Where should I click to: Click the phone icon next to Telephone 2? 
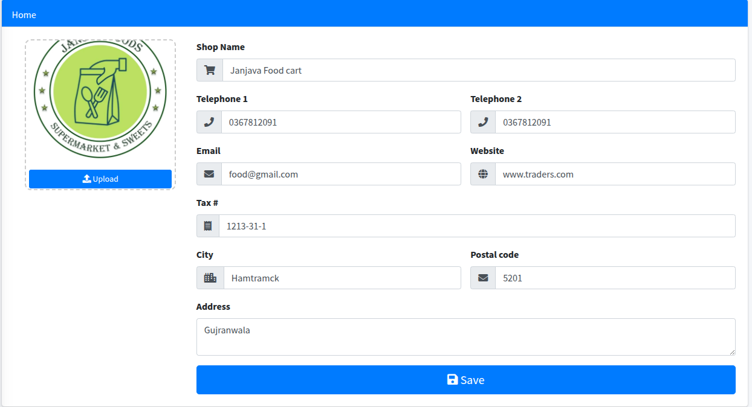point(483,122)
